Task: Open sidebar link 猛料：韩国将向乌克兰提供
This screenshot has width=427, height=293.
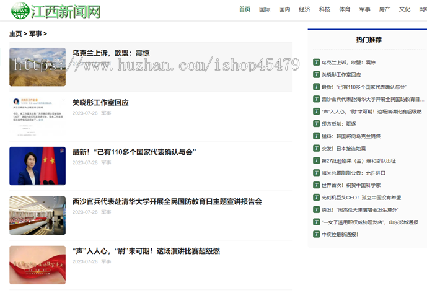Action: coord(351,136)
